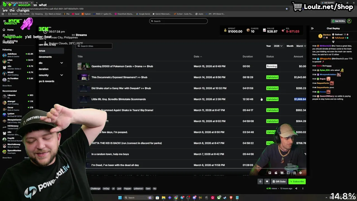Click the clip creation icon in player
Image resolution: width=357 pixels, height=201 pixels.
(x=276, y=173)
